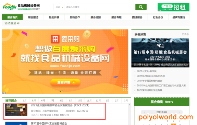Open the 品牌万里行 tab

pyautogui.click(x=179, y=17)
